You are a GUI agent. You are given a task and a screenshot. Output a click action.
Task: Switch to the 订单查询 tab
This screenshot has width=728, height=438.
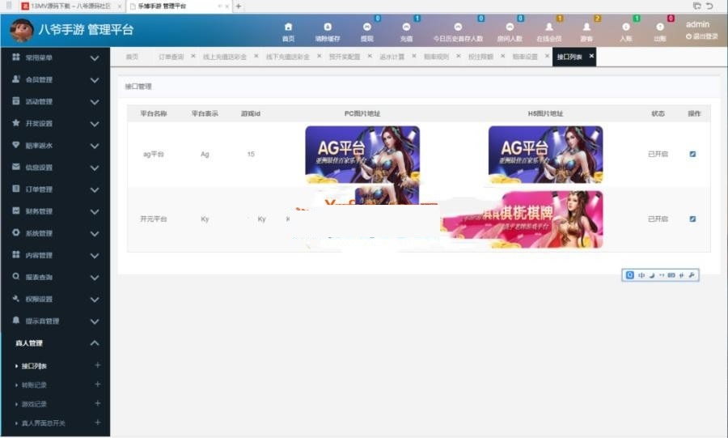(x=171, y=57)
